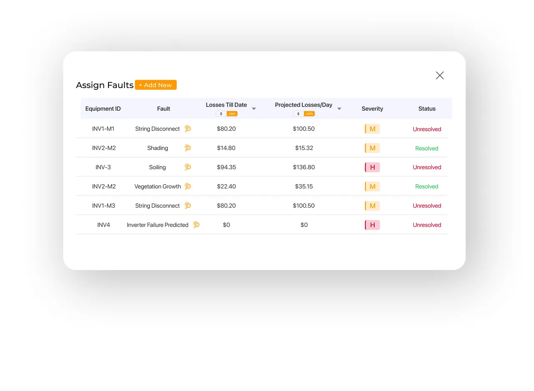Click the Severity column header

372,109
